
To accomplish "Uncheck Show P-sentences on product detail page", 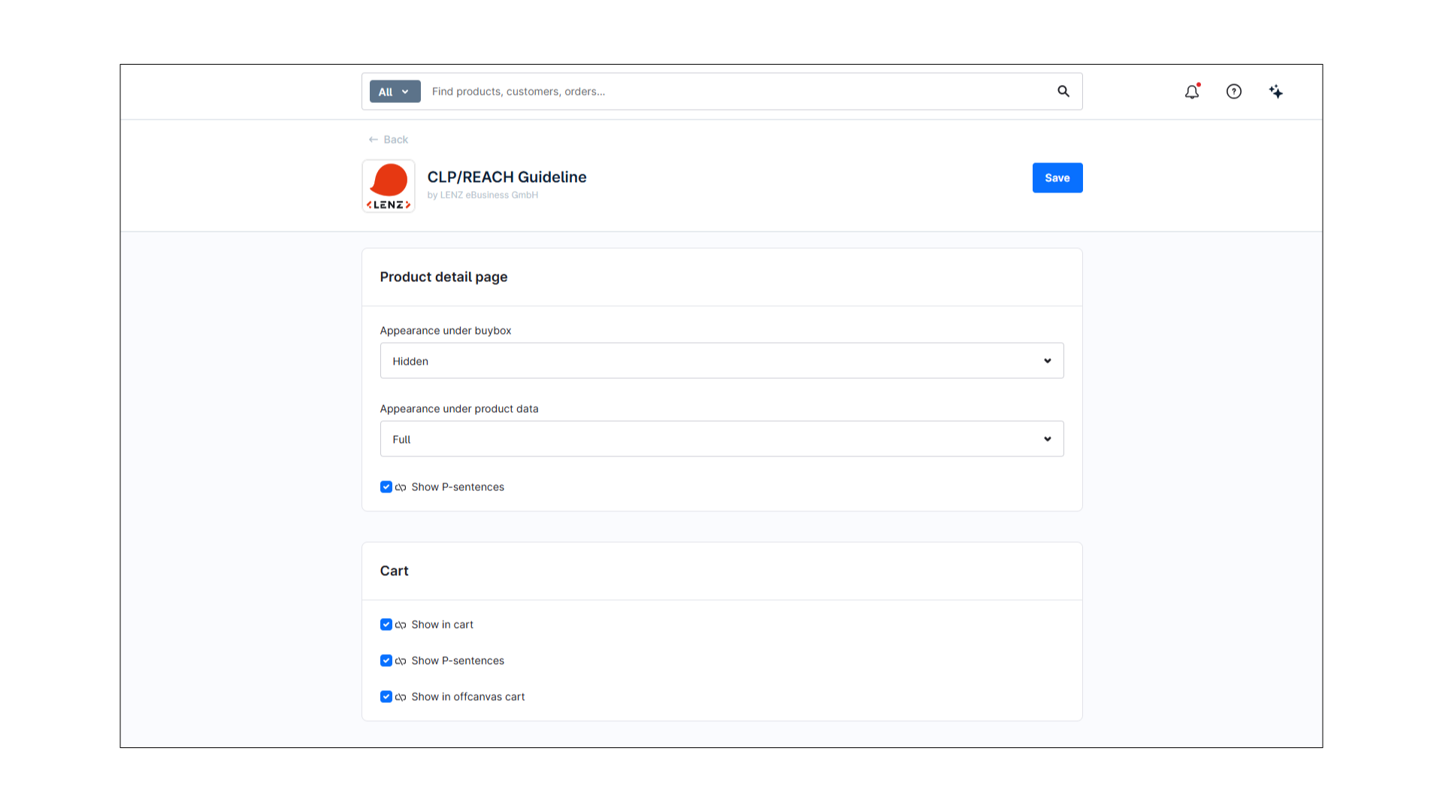I will (x=386, y=487).
